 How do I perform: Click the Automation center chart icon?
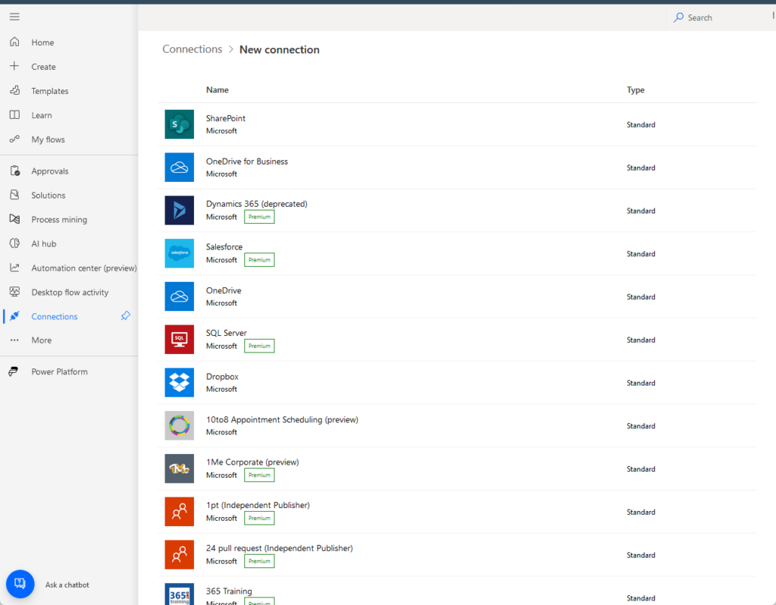coord(14,268)
